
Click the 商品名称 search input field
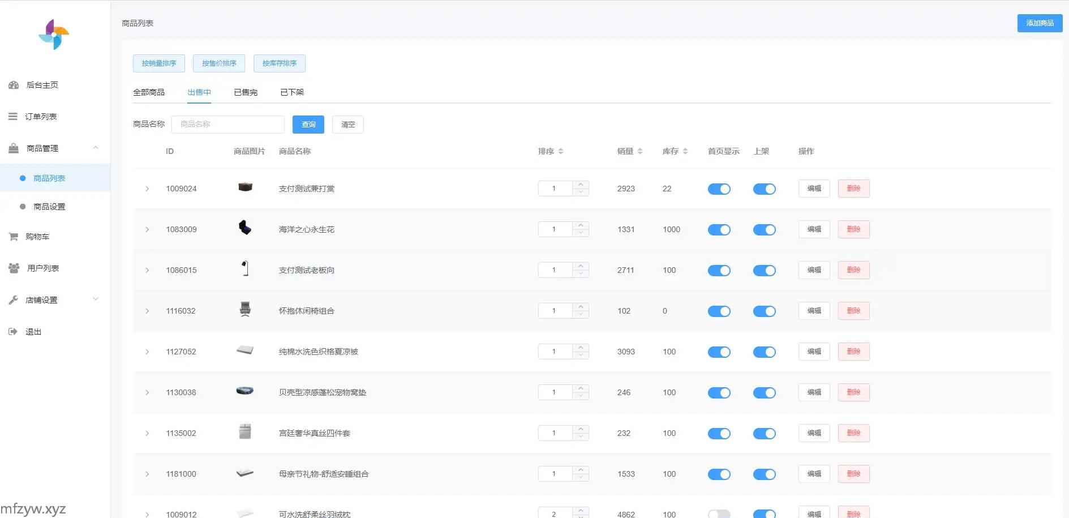[x=227, y=125]
